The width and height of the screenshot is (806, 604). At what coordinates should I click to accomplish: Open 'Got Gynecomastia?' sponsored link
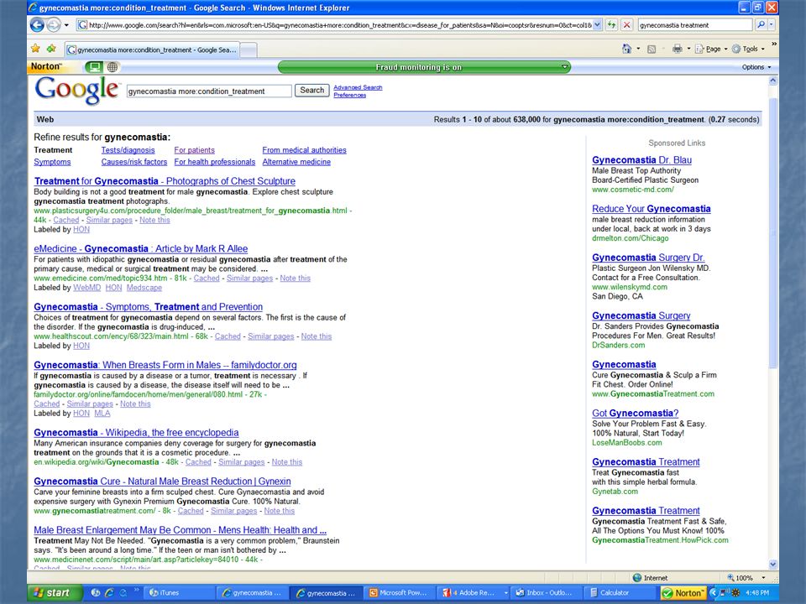pyautogui.click(x=636, y=413)
